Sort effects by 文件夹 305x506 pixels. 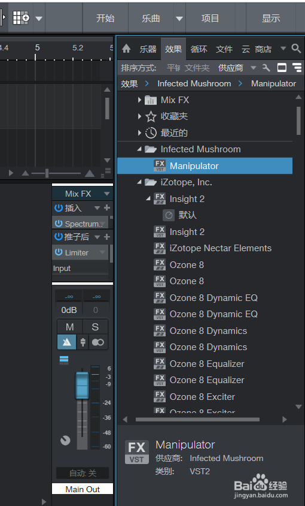(197, 68)
